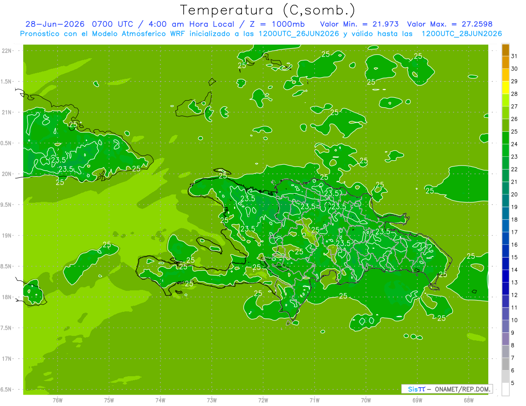Screen dimensions: 526x406
Task: Click the blue swatch between 15 and 16
Action: 505,251
